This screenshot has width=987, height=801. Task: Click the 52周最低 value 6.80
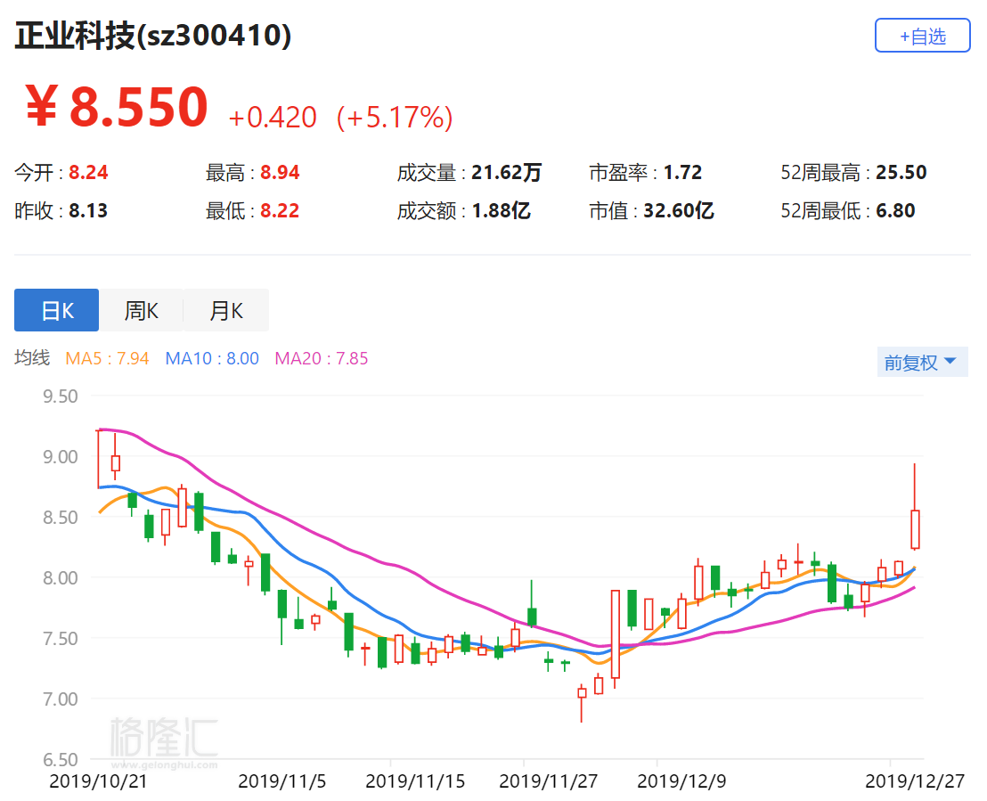tap(896, 210)
